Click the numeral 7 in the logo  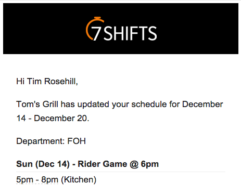96,34
